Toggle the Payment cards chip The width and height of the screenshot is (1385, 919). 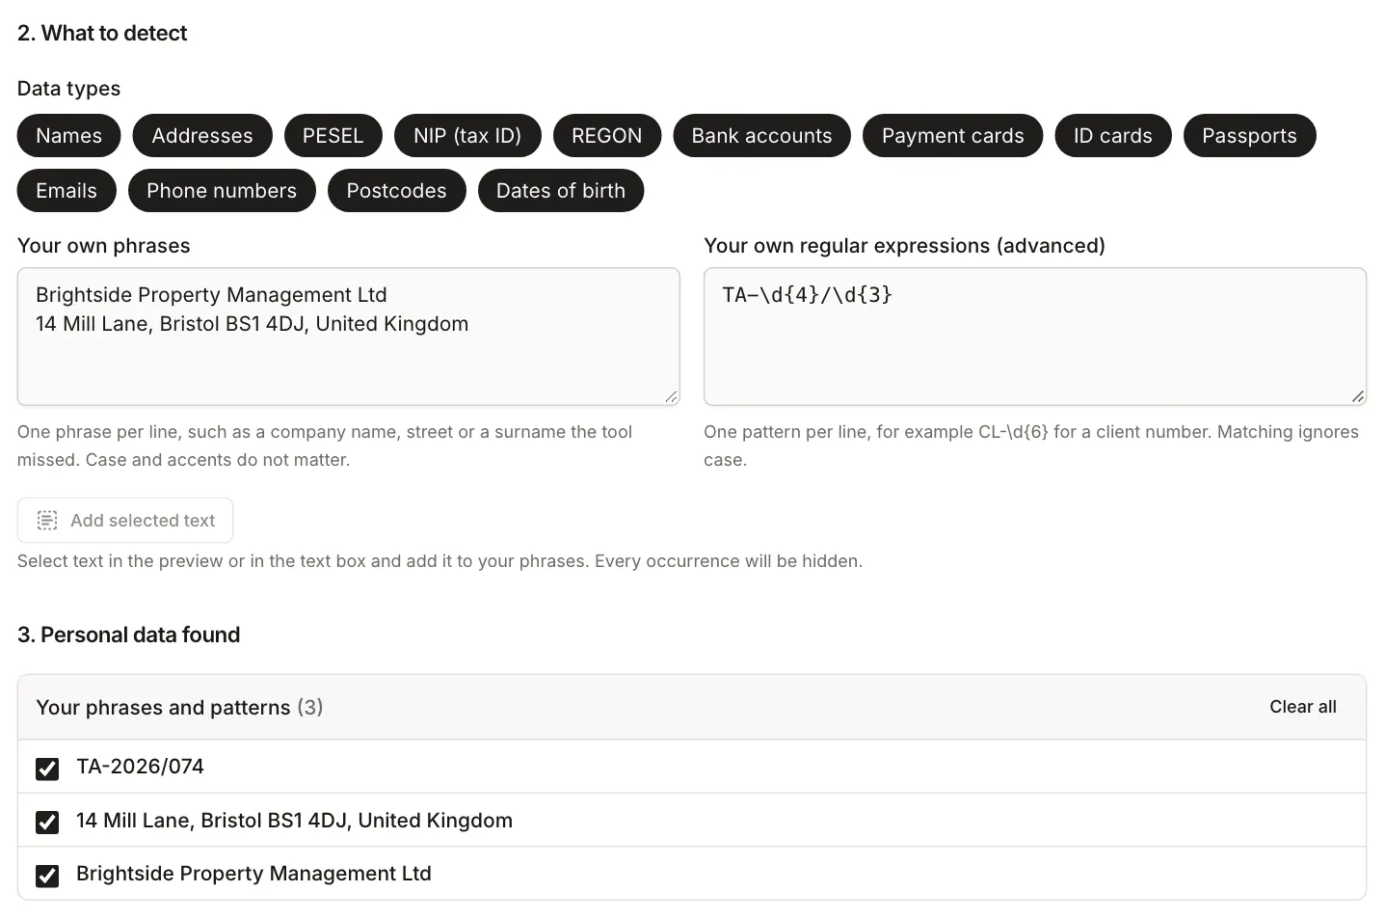click(953, 136)
